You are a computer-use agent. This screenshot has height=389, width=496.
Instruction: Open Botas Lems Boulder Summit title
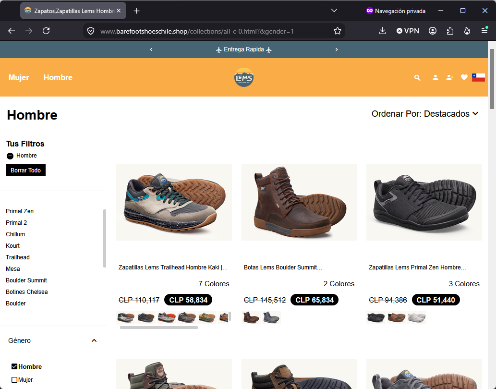click(283, 267)
